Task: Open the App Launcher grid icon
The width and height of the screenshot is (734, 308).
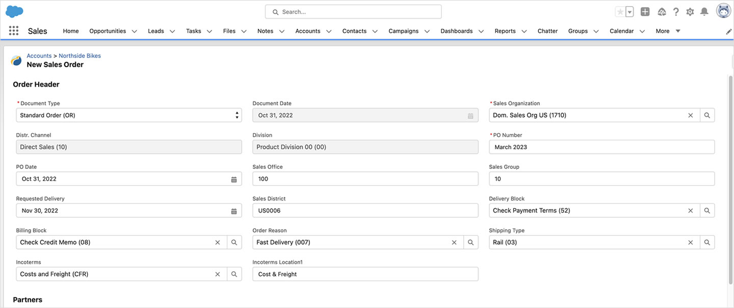Action: pyautogui.click(x=14, y=31)
